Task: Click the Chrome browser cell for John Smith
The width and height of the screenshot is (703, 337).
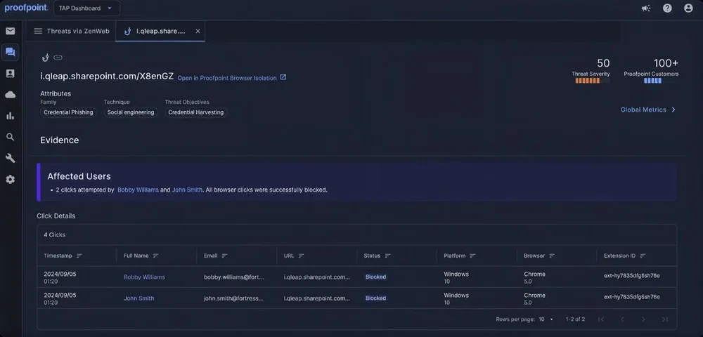Action: pyautogui.click(x=534, y=298)
